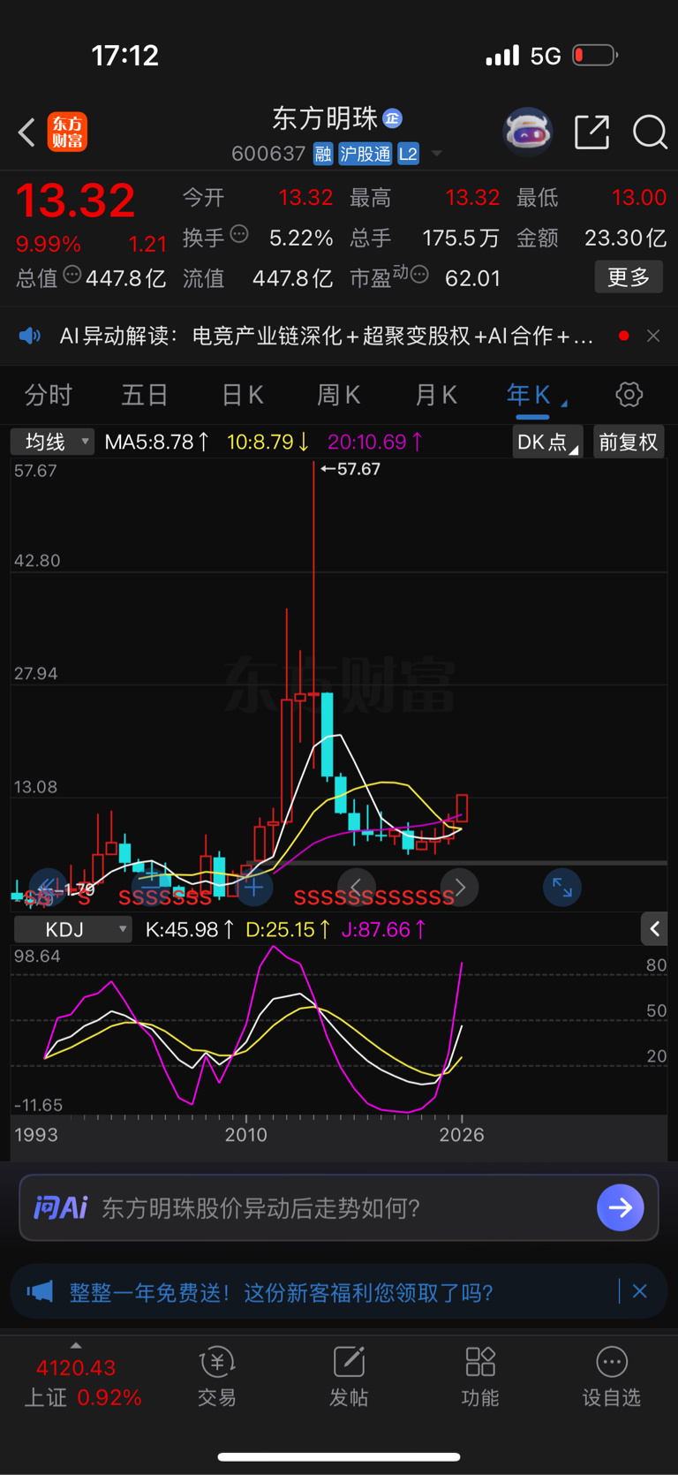The image size is (678, 1475).
Task: Tap the L2 level-two badge
Action: [408, 154]
